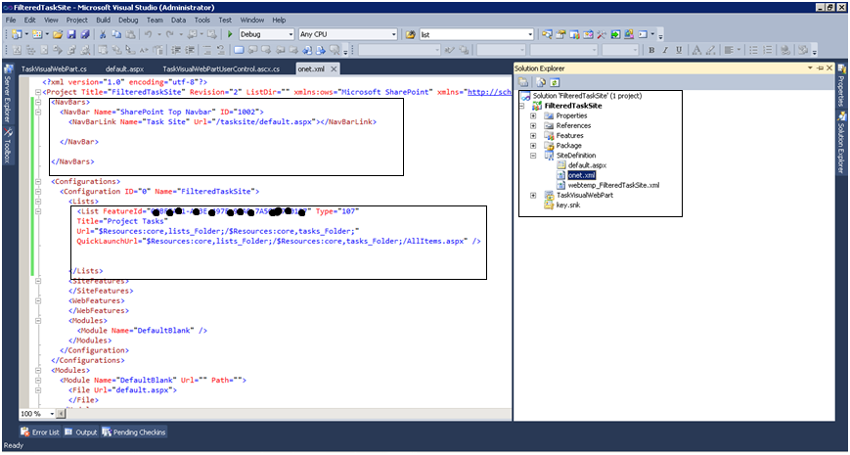Click the decrease indent icon
The height and width of the screenshot is (455, 850).
point(176,50)
